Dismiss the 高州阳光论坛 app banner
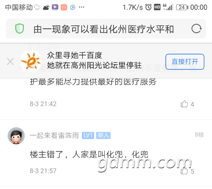The height and width of the screenshot is (189, 212). pyautogui.click(x=10, y=62)
